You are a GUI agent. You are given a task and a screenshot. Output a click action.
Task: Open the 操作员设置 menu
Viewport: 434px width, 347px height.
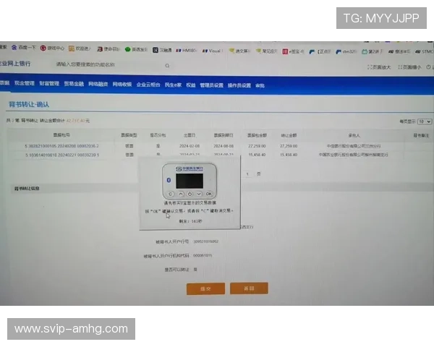(239, 85)
